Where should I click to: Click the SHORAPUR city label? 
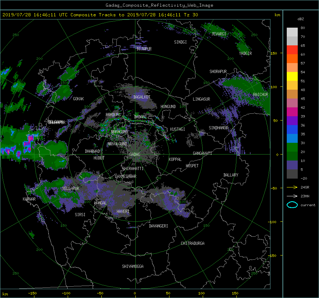pyautogui.click(x=218, y=72)
